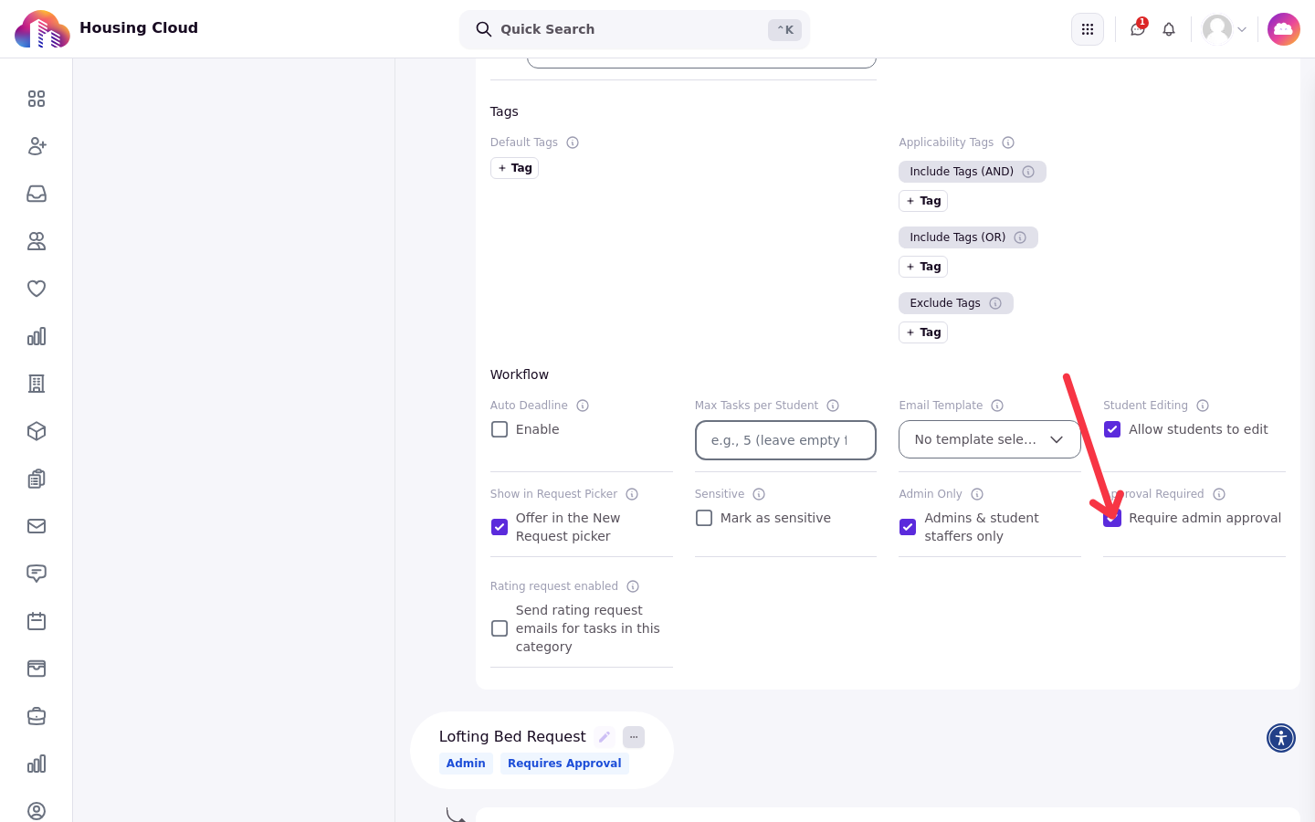Check Send rating request emails checkbox
Viewport: 1315px width, 822px height.
(500, 628)
